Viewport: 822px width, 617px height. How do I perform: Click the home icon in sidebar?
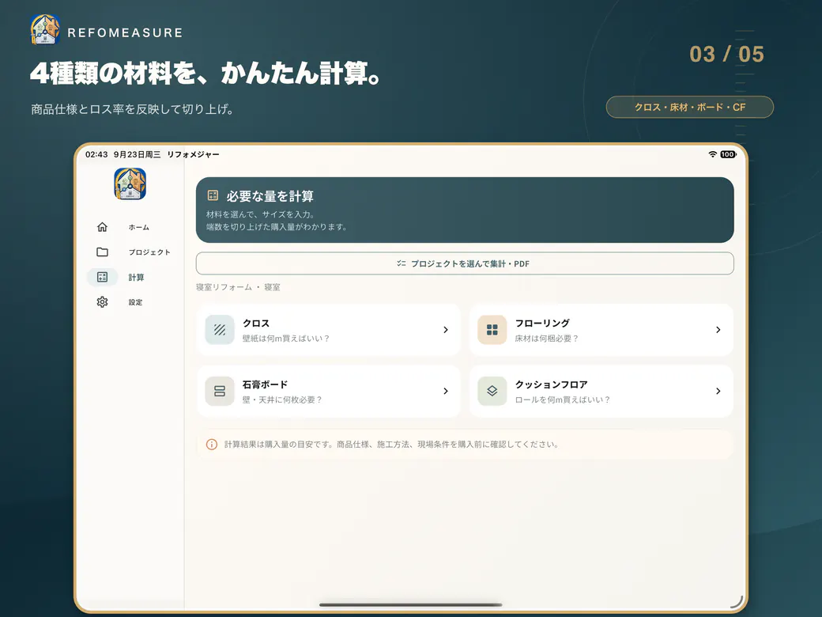coord(102,227)
